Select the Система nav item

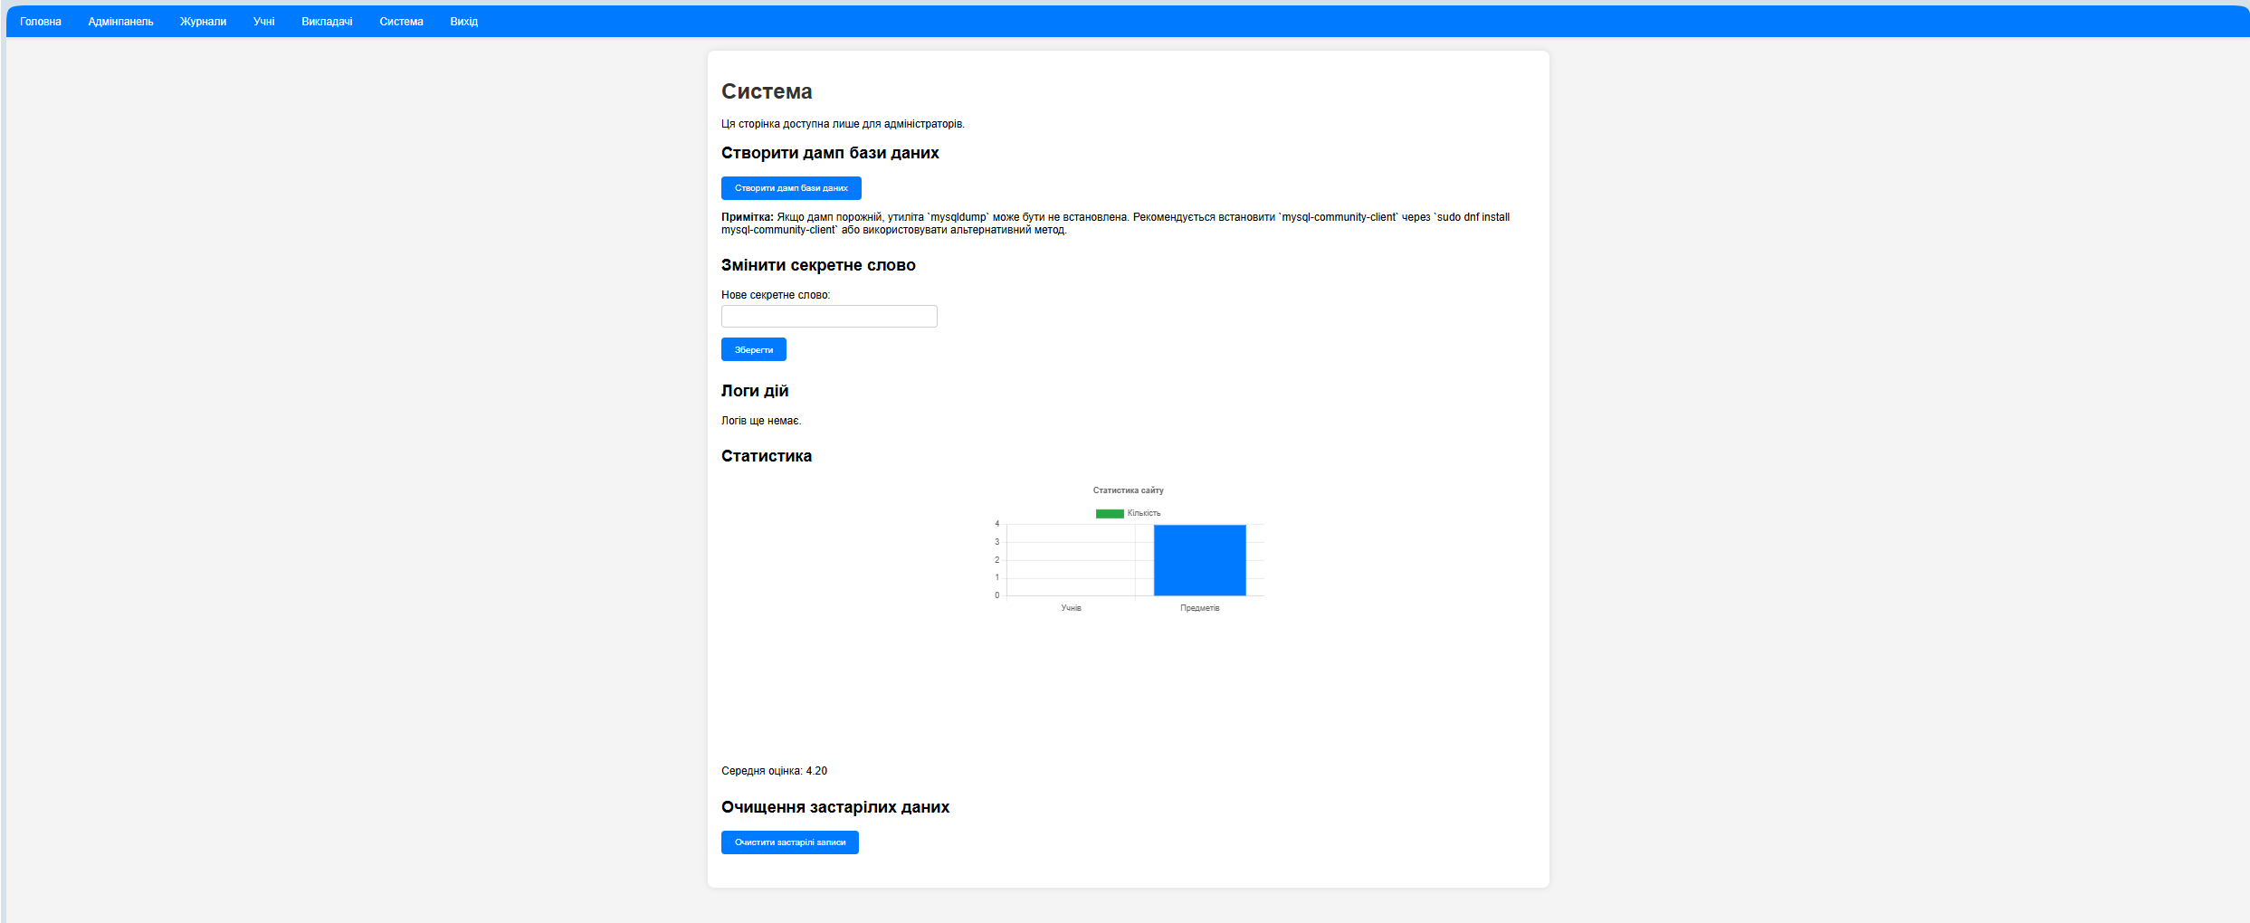401,22
